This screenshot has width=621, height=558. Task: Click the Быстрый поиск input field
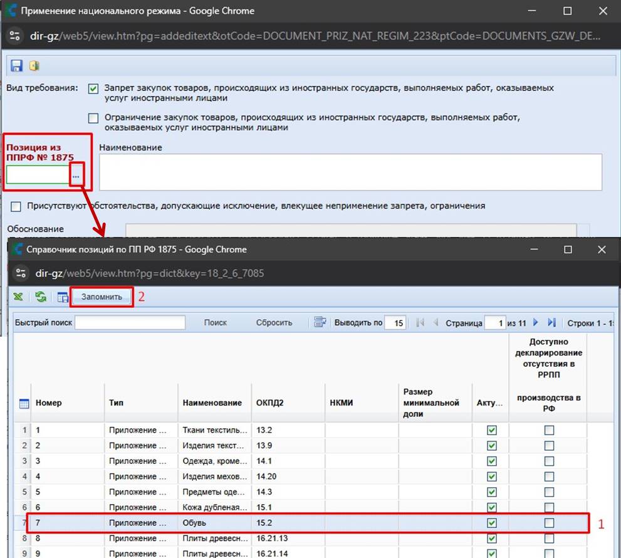(x=130, y=323)
